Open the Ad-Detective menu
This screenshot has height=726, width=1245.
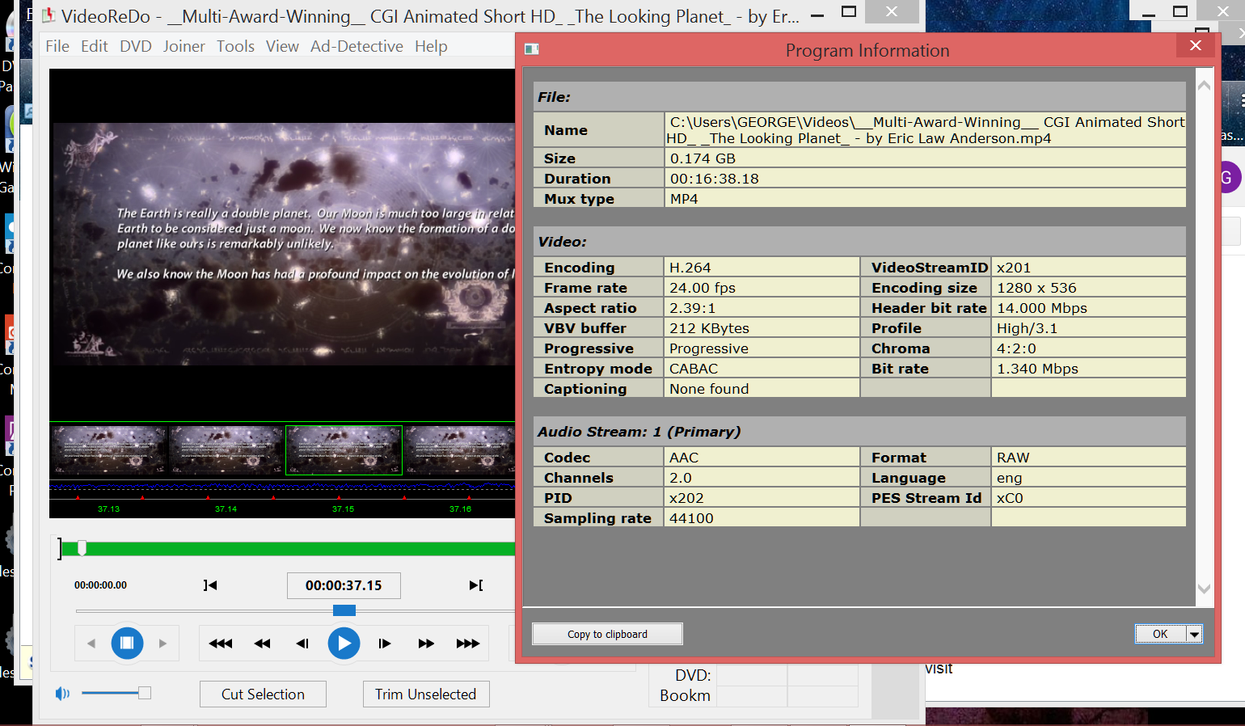pos(357,46)
